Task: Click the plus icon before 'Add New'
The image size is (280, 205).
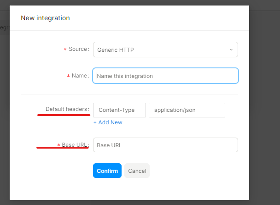Action: click(95, 122)
